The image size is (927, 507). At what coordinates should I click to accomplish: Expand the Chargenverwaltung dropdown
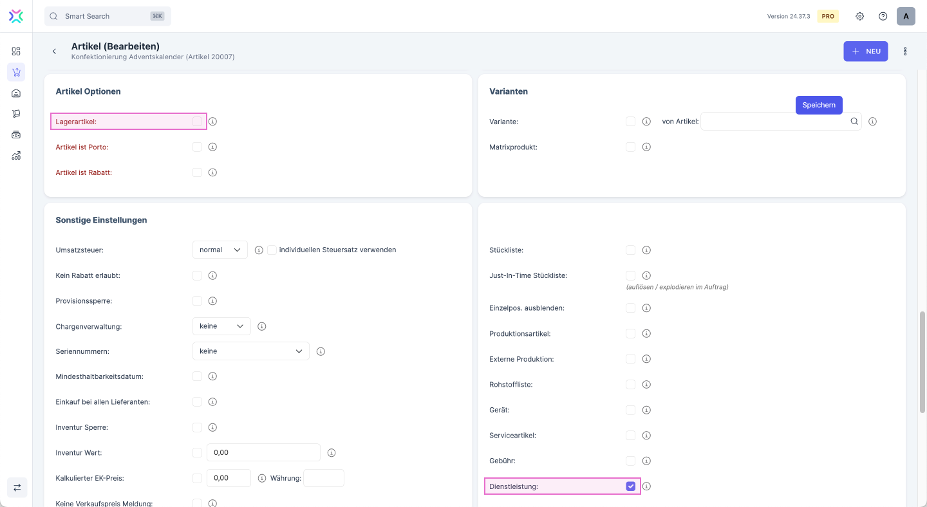(x=221, y=326)
